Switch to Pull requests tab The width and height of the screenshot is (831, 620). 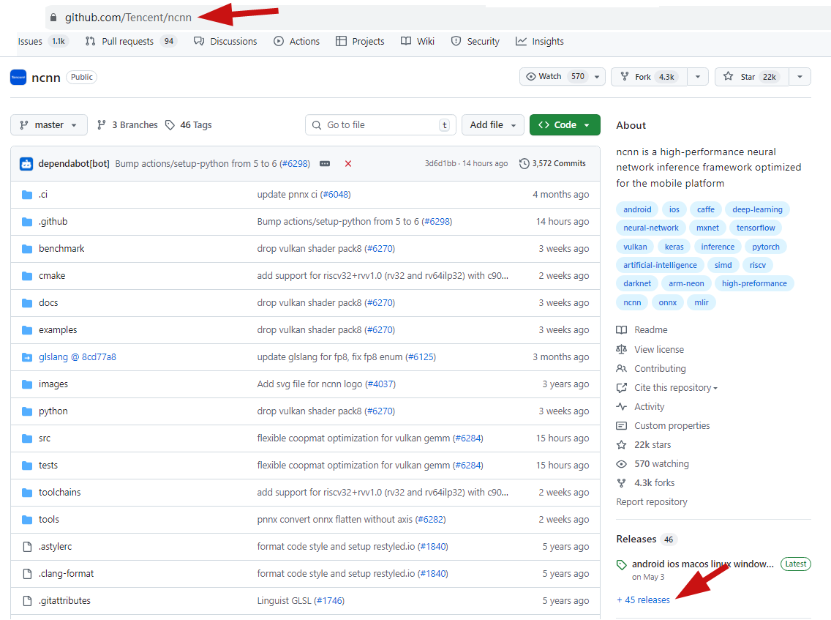click(x=131, y=42)
